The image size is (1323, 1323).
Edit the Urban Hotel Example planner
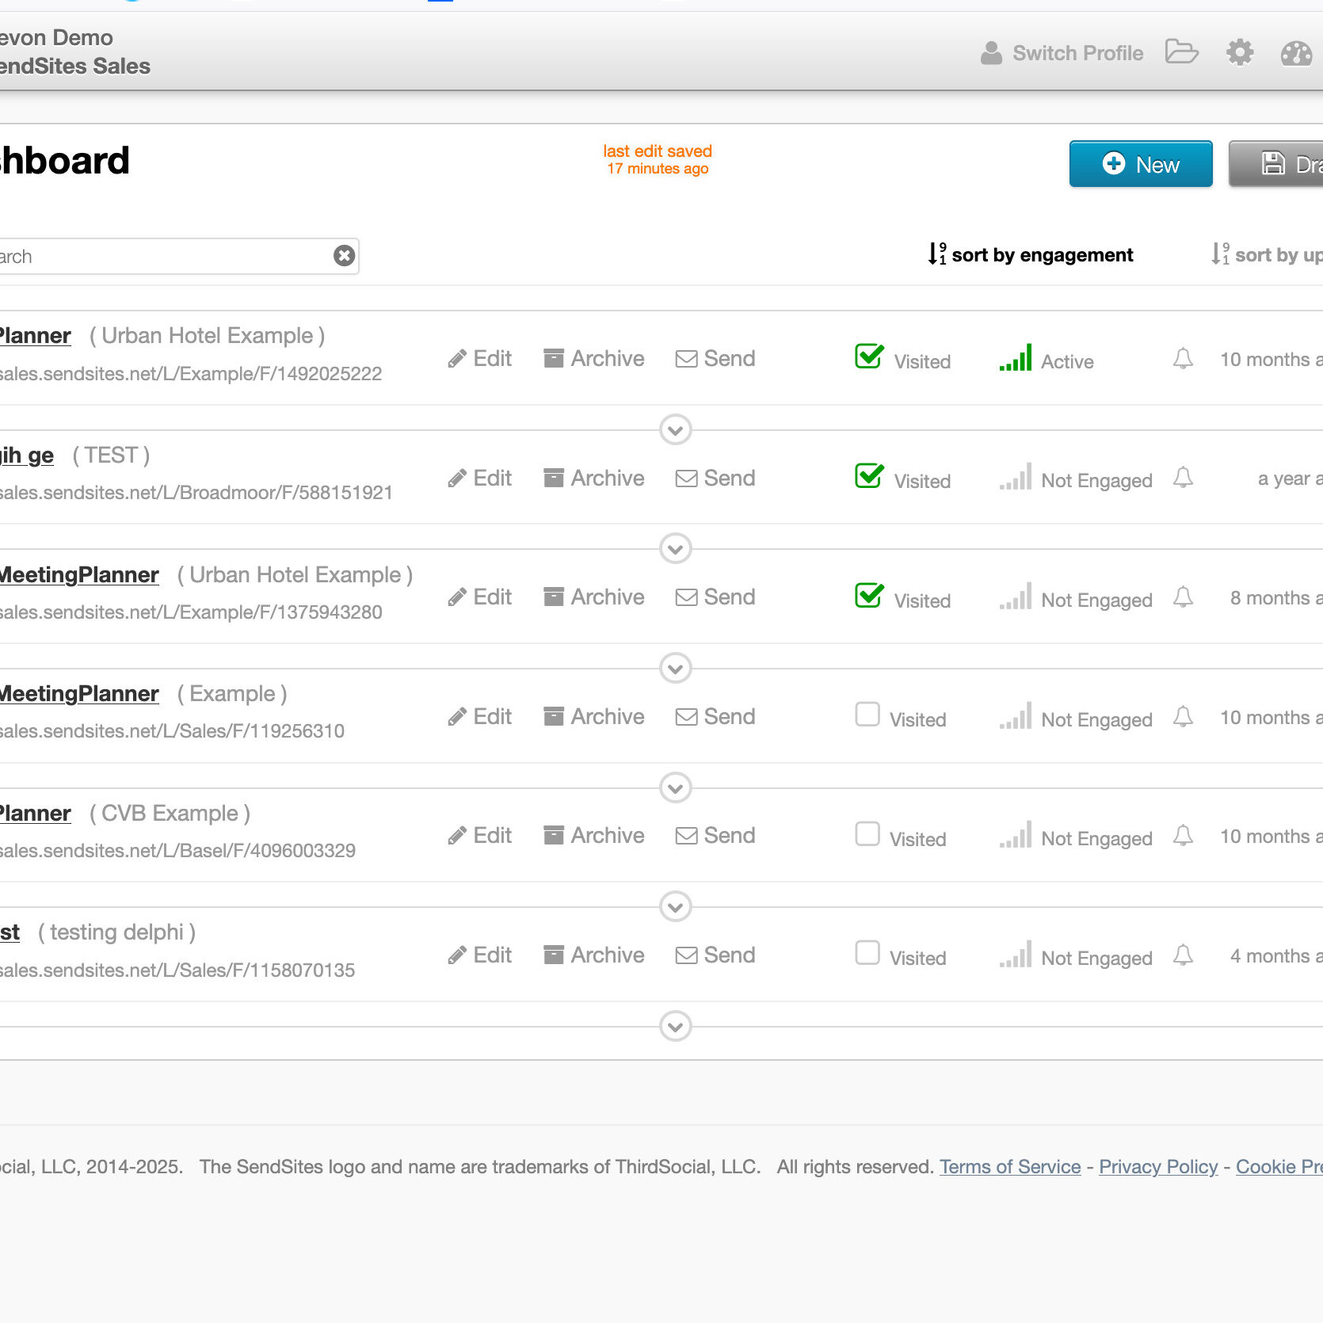478,358
